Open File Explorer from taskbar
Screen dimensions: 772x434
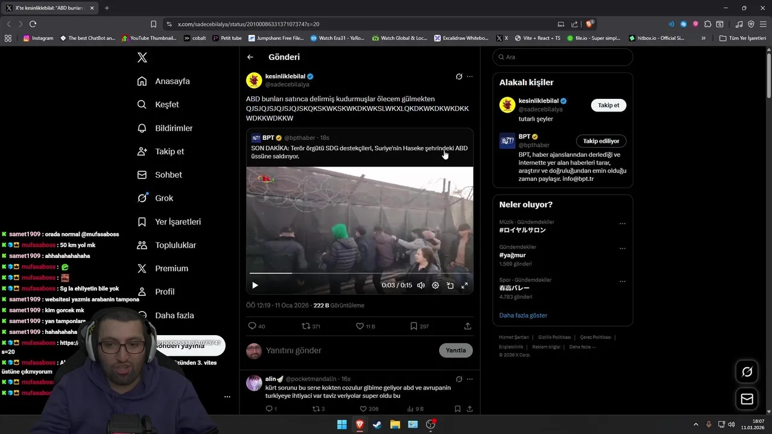(x=395, y=424)
